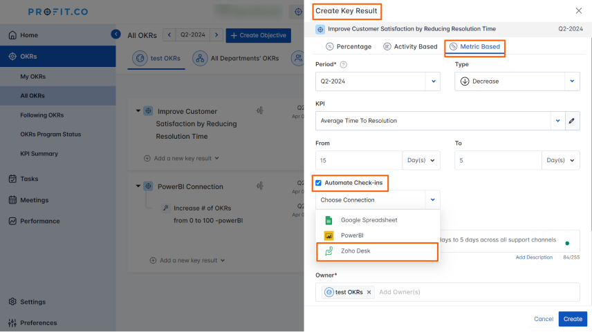Screen dimensions: 592x332
Task: Click the Zoho Desk icon
Action: (329, 251)
